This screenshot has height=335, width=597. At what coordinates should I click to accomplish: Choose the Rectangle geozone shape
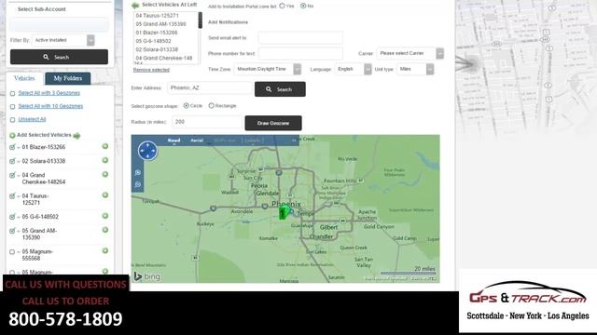(212, 105)
